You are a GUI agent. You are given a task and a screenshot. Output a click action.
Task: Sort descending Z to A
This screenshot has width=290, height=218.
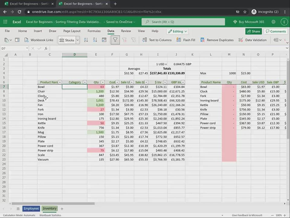click(x=95, y=40)
